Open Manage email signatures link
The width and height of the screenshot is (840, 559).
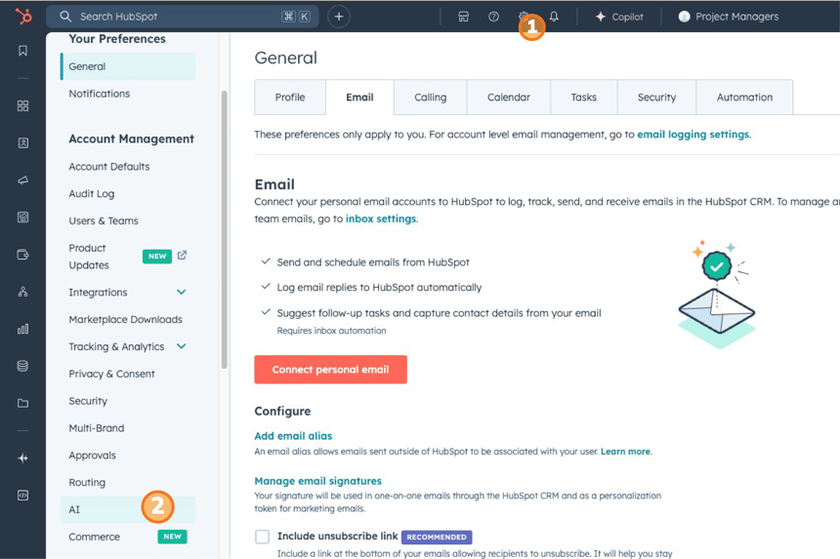(x=317, y=481)
